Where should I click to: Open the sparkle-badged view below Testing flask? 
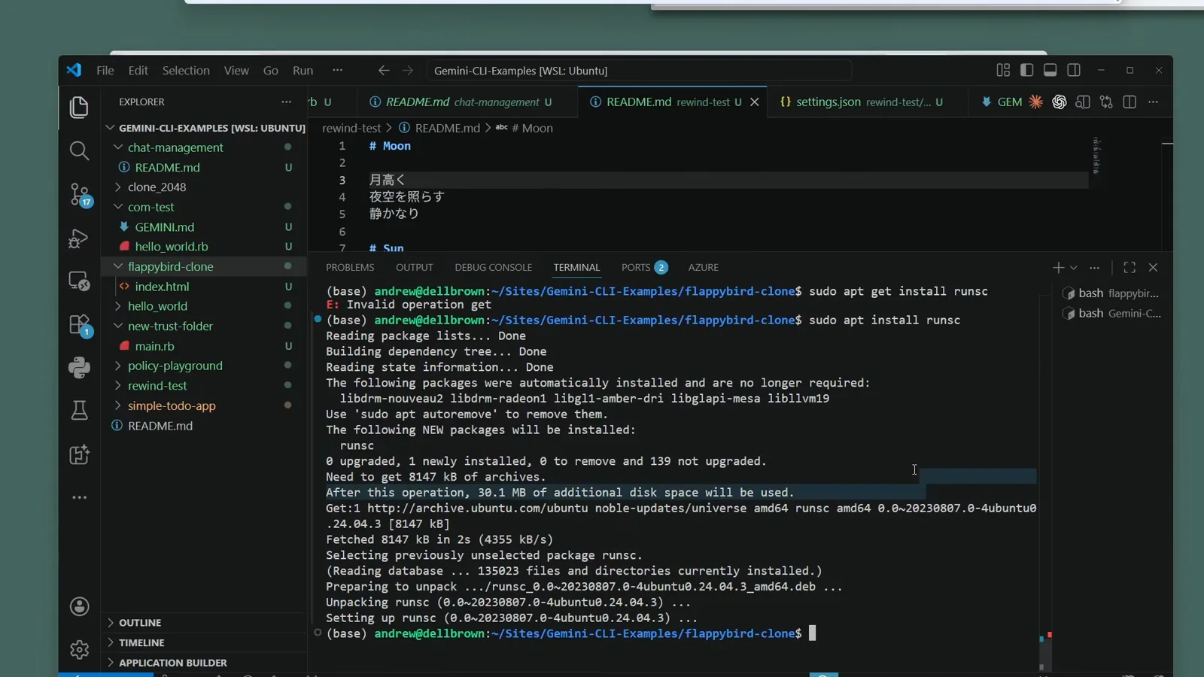(79, 454)
